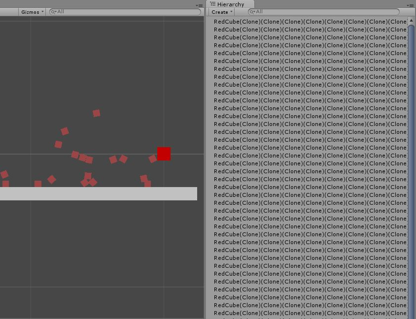Select the topmost floating red cube clone
Image resolution: width=416 pixels, height=319 pixels.
pos(97,113)
